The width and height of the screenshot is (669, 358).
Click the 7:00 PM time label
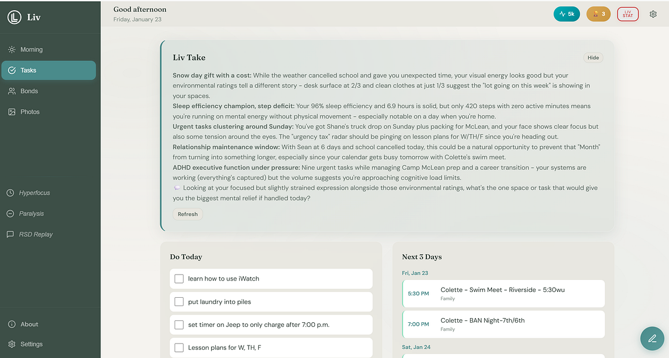pos(418,324)
